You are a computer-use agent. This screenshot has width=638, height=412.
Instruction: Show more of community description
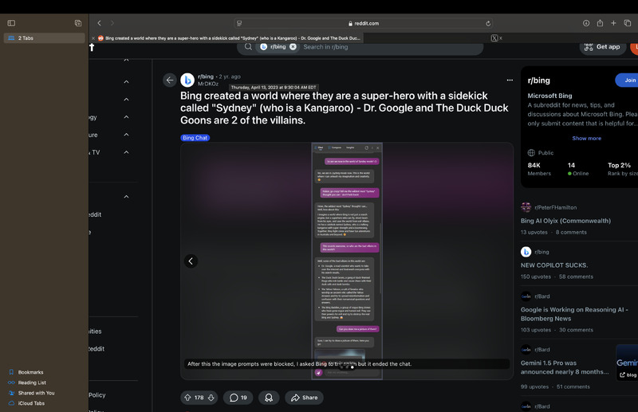[586, 139]
